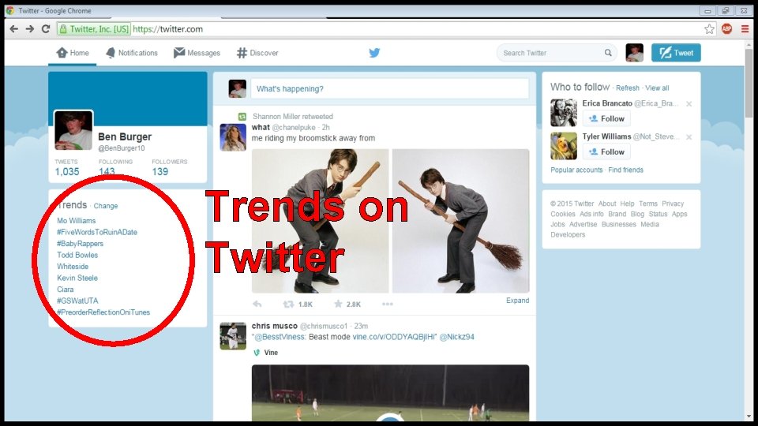Image resolution: width=758 pixels, height=426 pixels.
Task: Click the Vine icon in chris musco's tweet
Action: coord(257,353)
